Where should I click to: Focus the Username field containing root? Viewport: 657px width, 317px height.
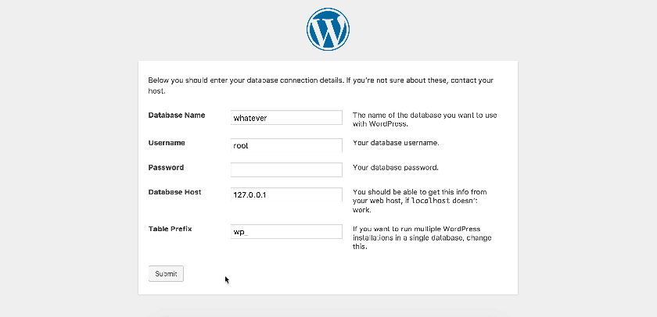pyautogui.click(x=286, y=145)
